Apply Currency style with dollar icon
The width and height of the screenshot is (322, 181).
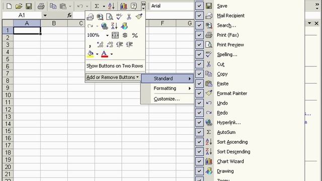pos(125,35)
